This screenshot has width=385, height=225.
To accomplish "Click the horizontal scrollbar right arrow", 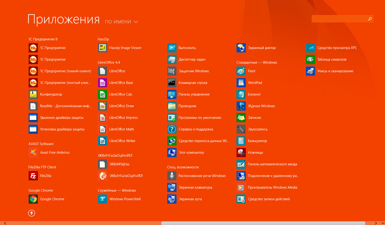I will [375, 223].
